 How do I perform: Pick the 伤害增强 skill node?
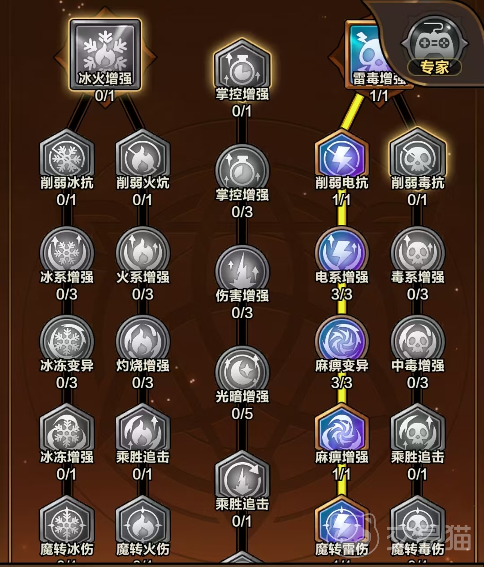[x=242, y=272]
